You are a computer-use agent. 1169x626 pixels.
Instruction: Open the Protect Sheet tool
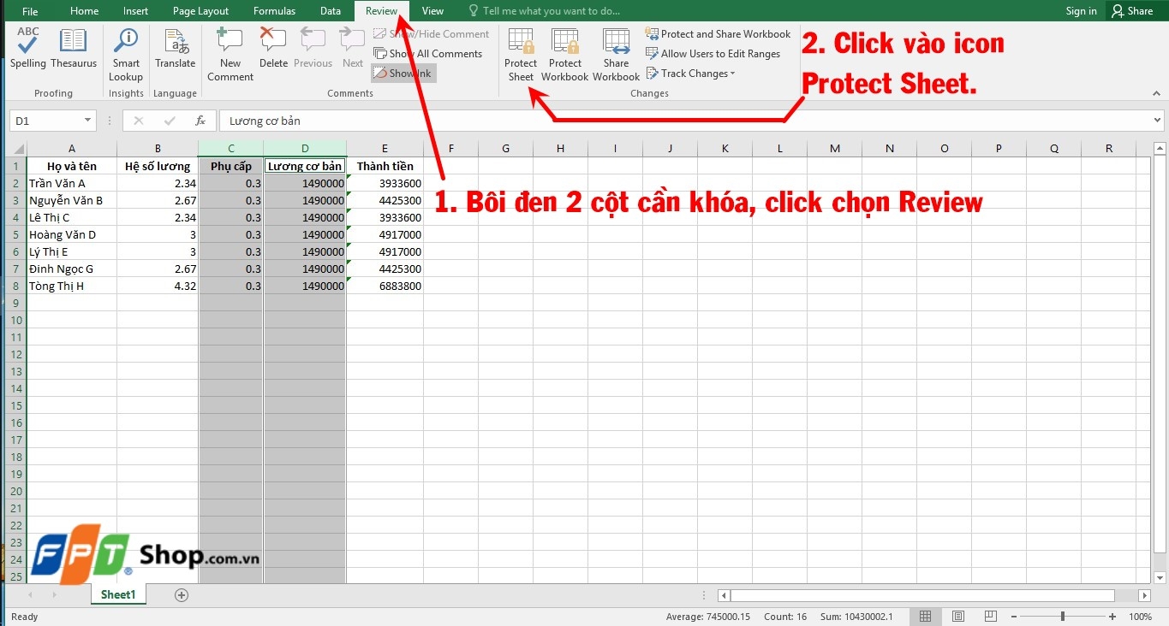(520, 53)
